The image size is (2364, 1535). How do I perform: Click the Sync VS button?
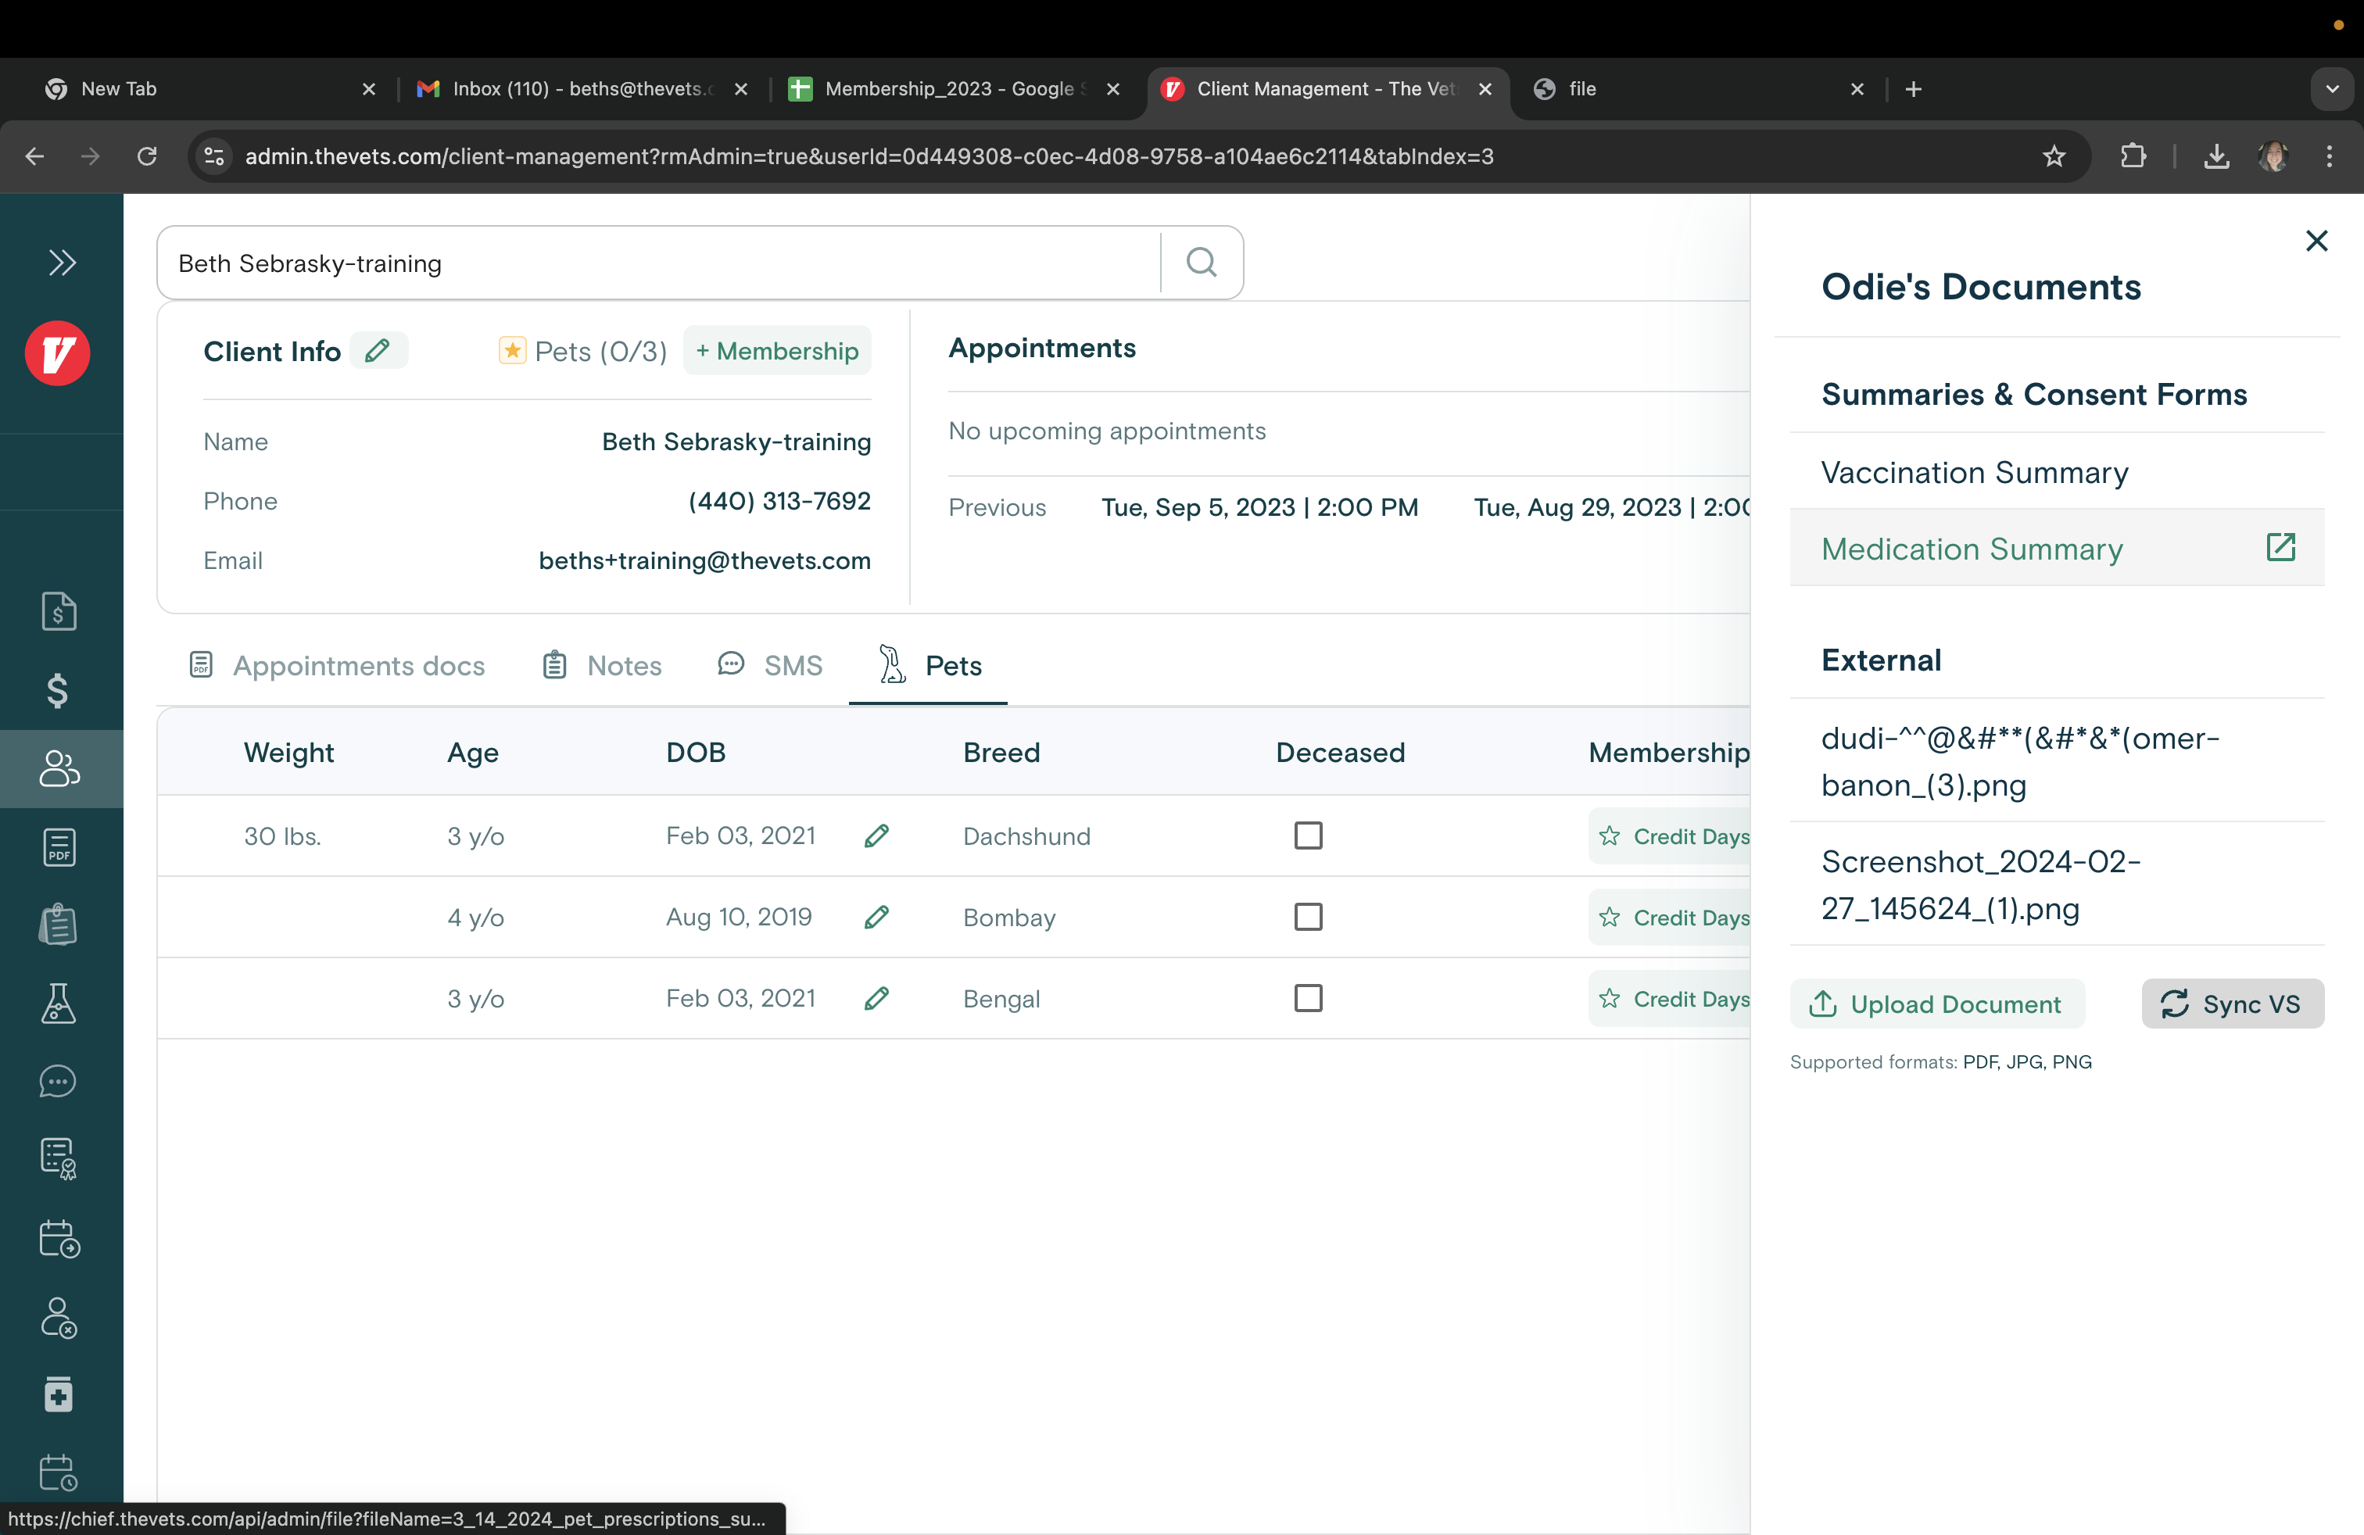2232,1004
